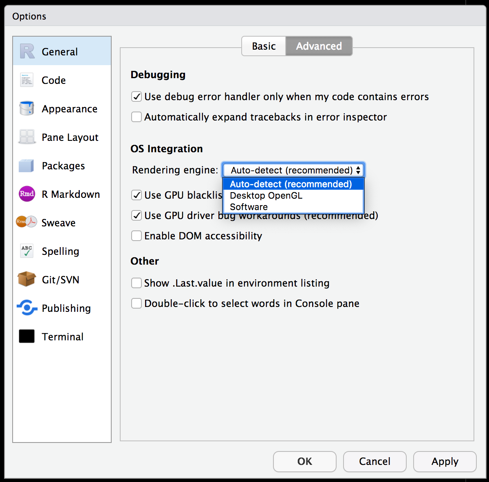The width and height of the screenshot is (489, 482).
Task: Select the black Terminal icon
Action: [27, 336]
